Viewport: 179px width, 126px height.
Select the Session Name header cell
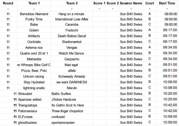(131, 3)
